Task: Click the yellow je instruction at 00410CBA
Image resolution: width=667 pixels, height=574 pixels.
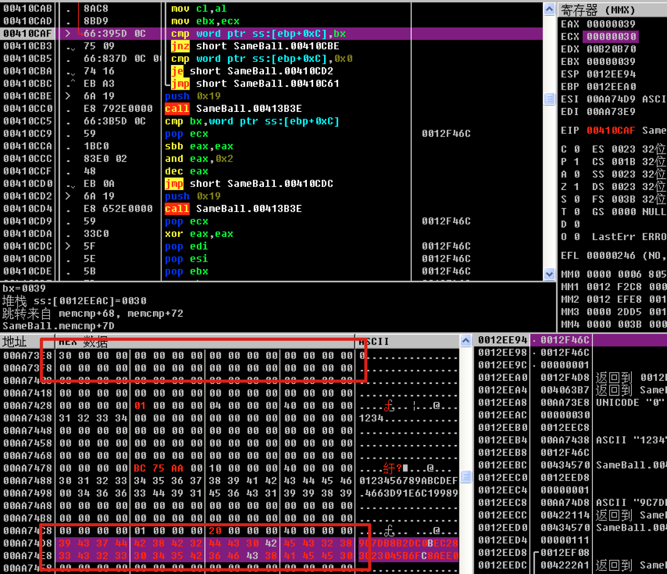Action: pos(177,71)
